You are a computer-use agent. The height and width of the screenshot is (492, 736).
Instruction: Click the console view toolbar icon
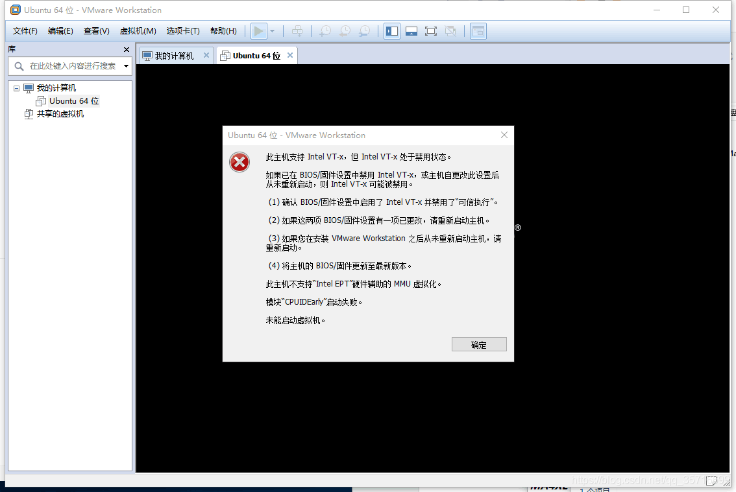(478, 31)
